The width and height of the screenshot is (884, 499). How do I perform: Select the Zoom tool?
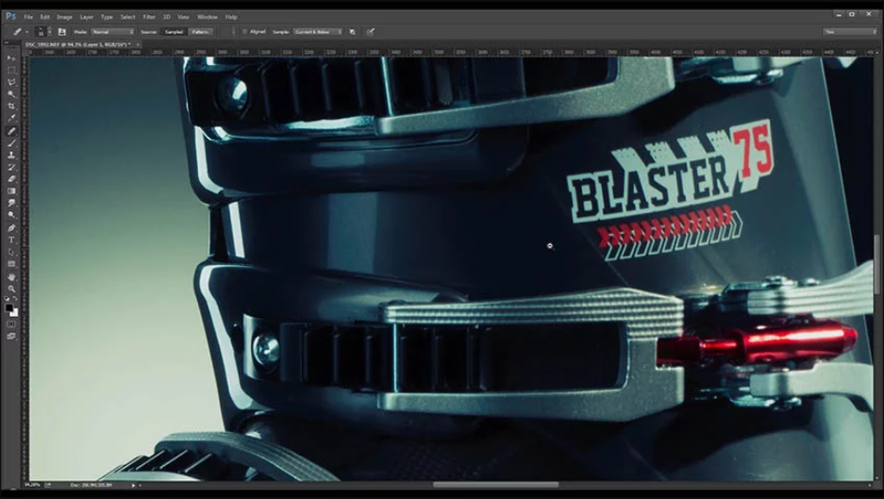(11, 289)
